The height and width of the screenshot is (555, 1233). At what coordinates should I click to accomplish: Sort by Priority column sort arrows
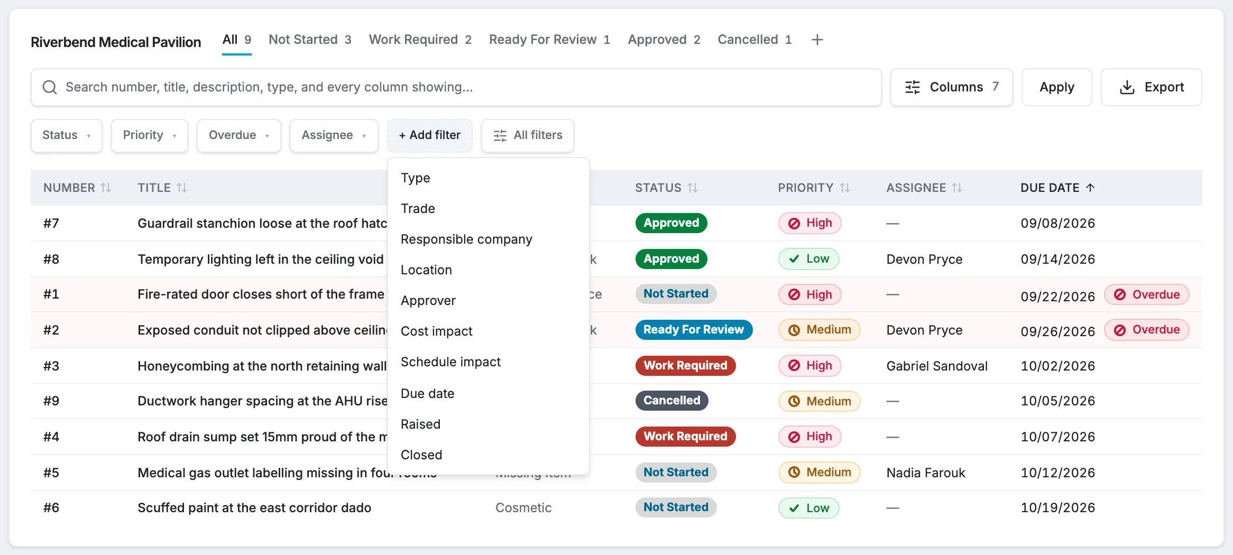845,188
